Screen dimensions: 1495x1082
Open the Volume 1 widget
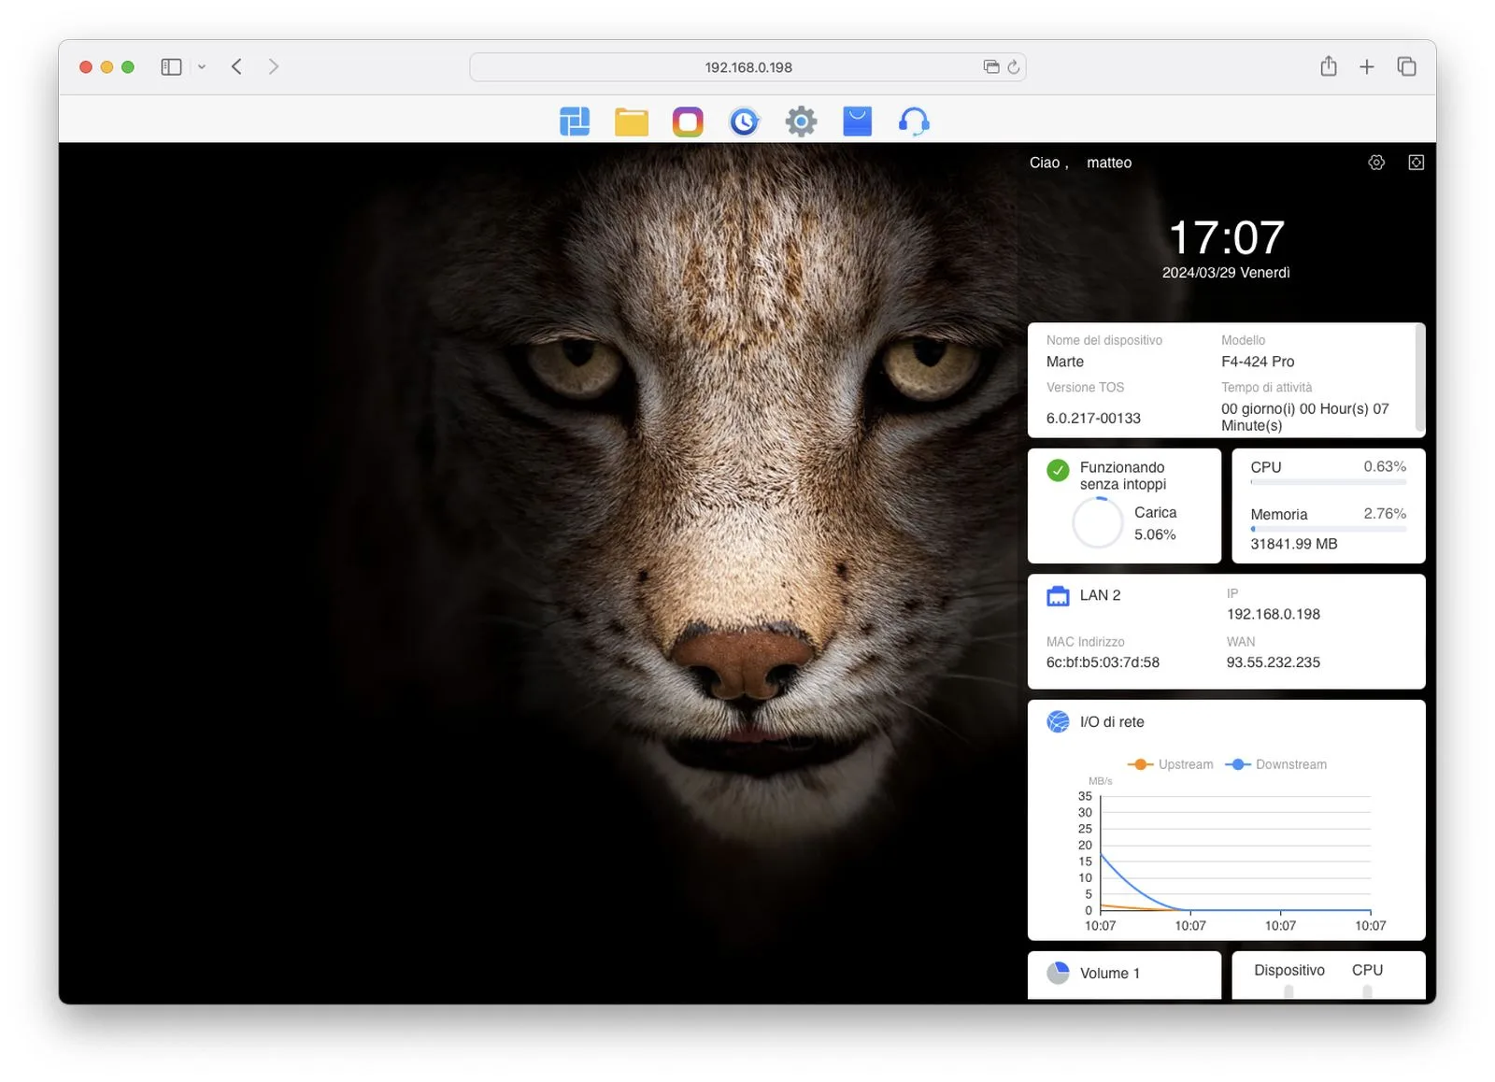click(1124, 975)
